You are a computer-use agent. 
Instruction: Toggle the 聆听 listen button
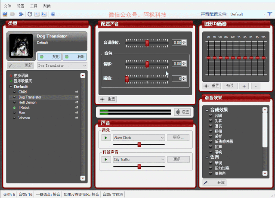[x=74, y=57]
